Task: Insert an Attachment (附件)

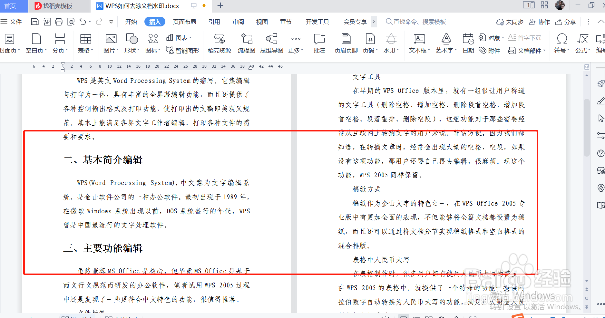Action: click(x=489, y=50)
